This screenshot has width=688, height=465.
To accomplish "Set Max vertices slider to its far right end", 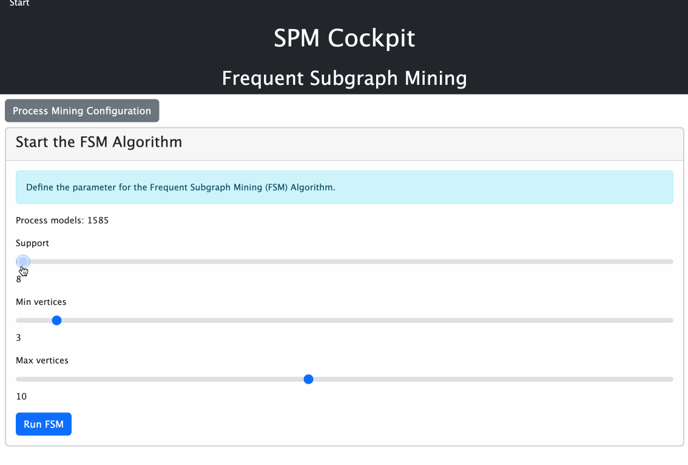I will point(672,379).
